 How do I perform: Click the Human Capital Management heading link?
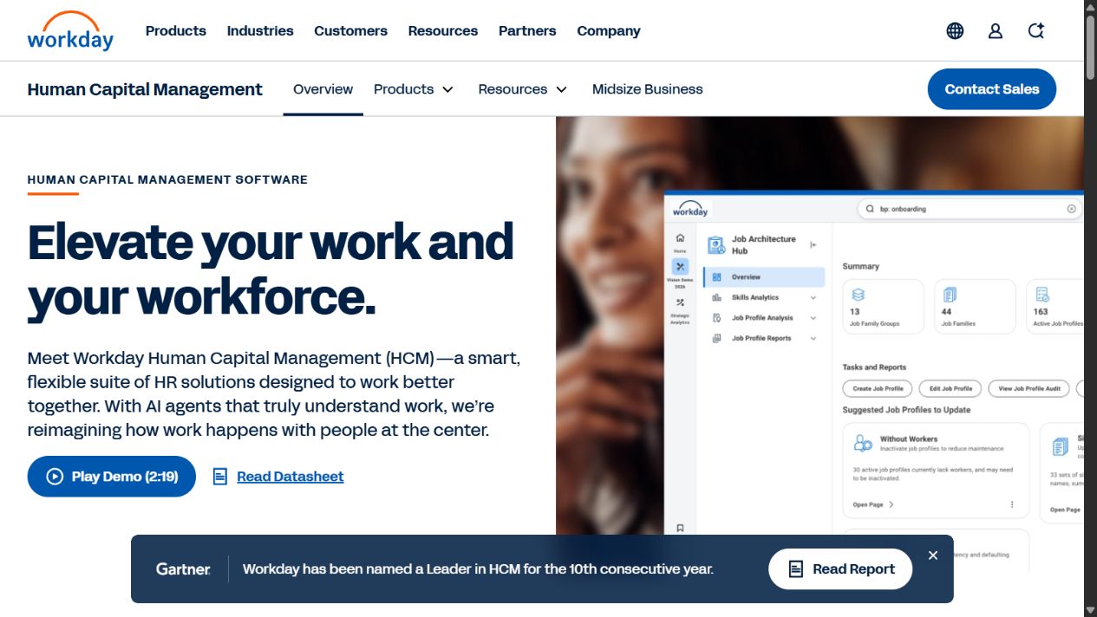click(x=145, y=89)
